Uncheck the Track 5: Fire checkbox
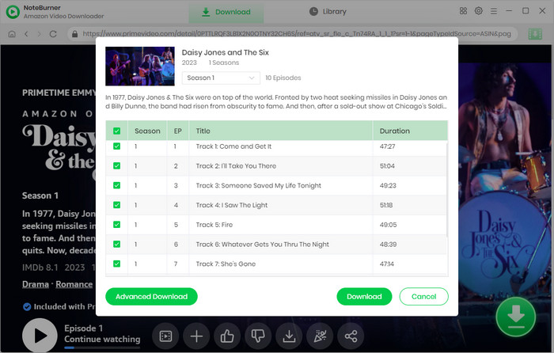The height and width of the screenshot is (353, 554). [x=116, y=225]
